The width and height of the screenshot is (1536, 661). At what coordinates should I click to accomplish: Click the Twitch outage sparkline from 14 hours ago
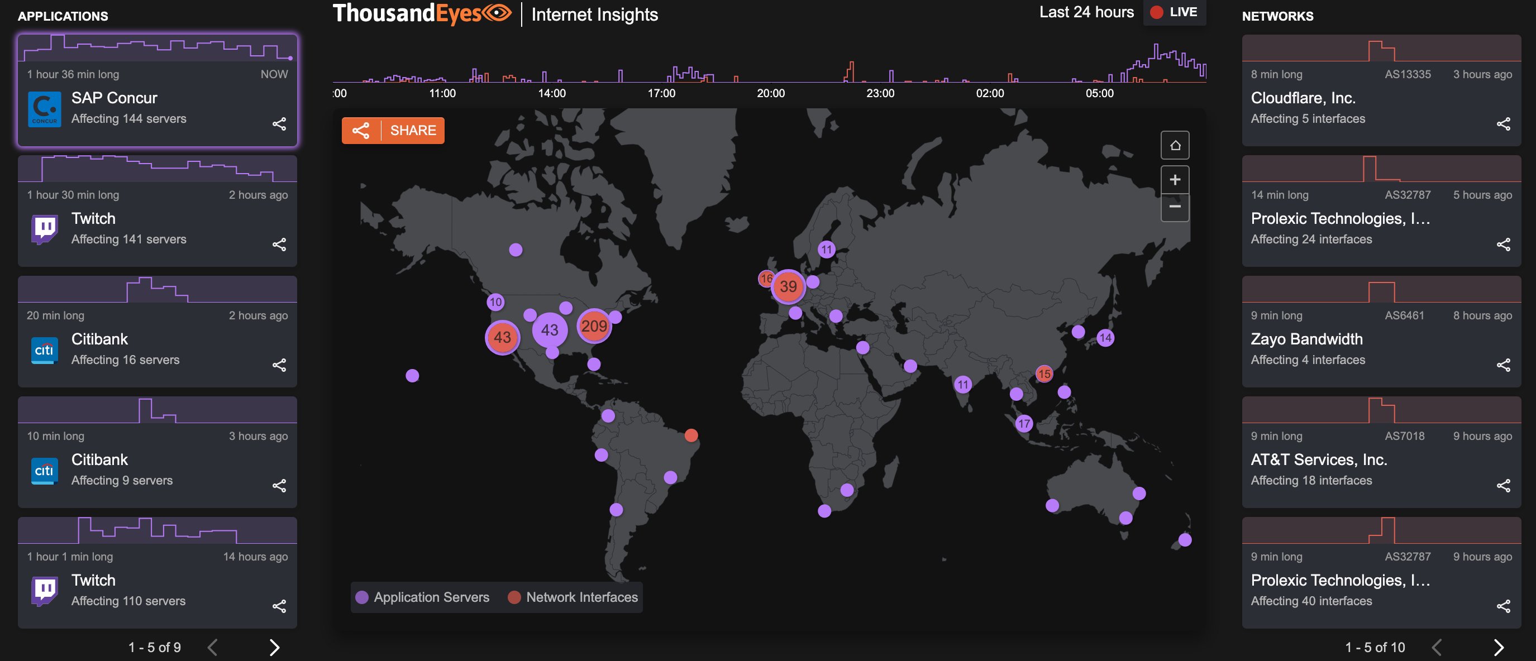pos(158,530)
